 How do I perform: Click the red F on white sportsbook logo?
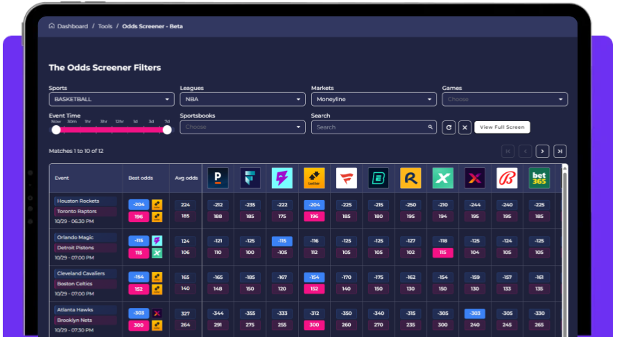click(x=346, y=178)
